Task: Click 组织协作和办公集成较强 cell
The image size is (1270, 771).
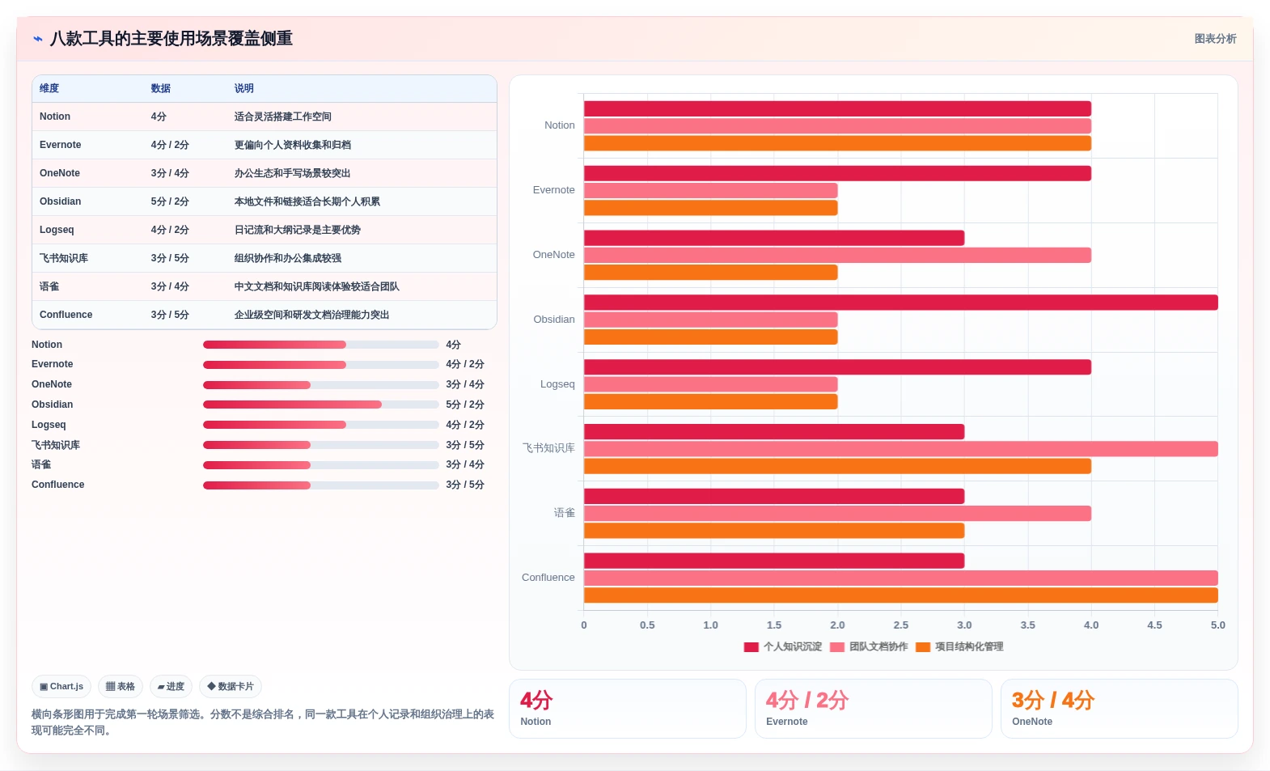Action: click(288, 258)
